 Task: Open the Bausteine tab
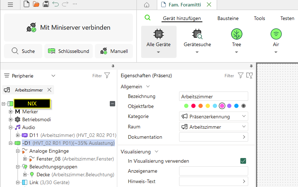point(228,18)
